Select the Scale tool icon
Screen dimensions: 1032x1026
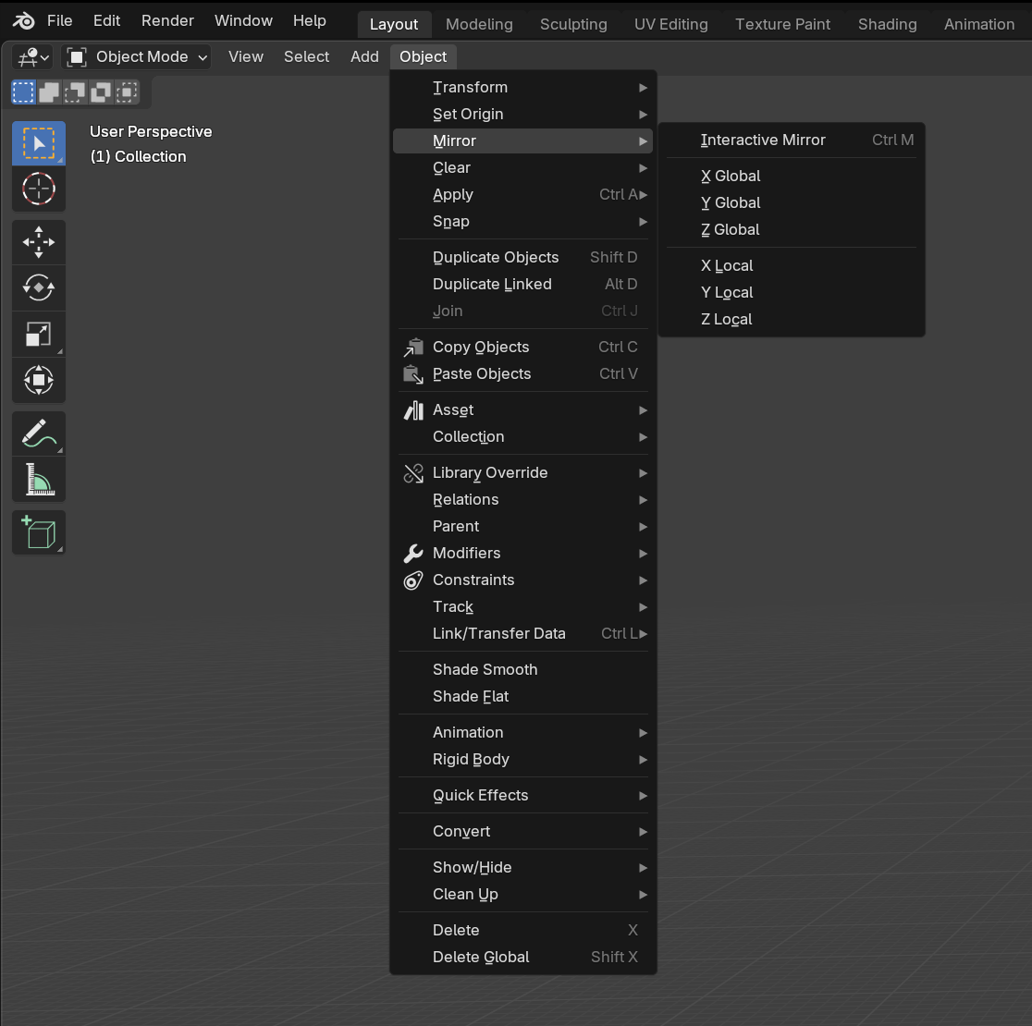(x=38, y=334)
